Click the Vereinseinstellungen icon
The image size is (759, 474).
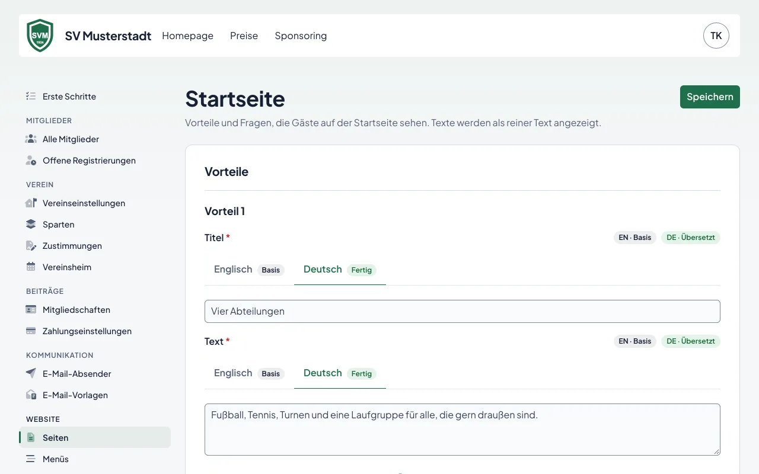[x=31, y=203]
